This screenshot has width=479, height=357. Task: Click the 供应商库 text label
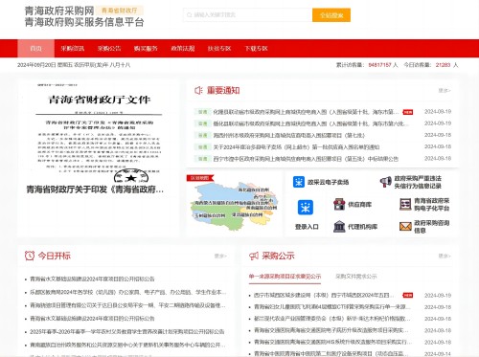tap(359, 205)
